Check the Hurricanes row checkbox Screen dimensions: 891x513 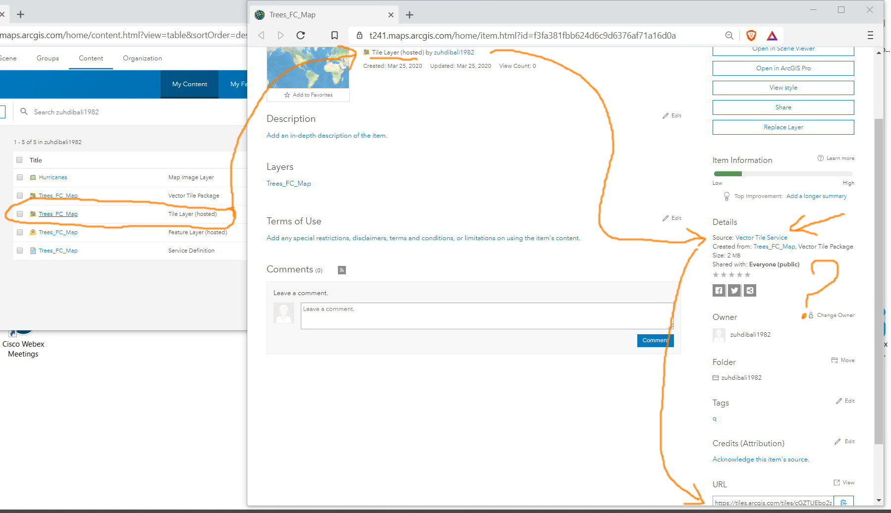tap(19, 177)
